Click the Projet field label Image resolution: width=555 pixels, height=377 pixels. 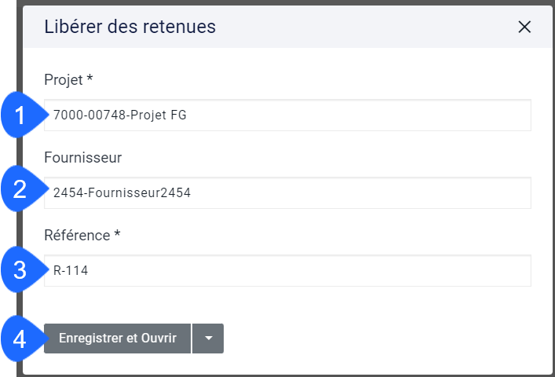click(x=64, y=80)
